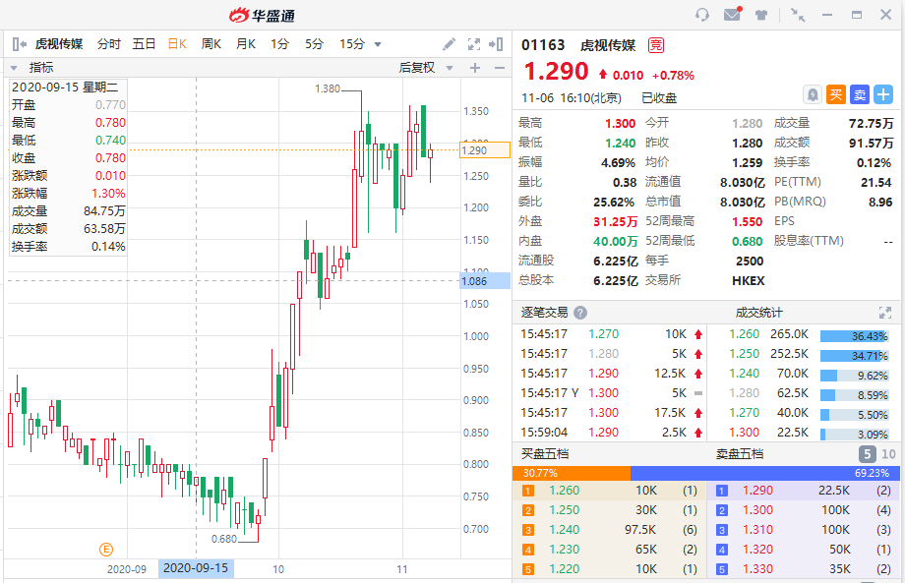
Task: Open customer service headset icon
Action: point(701,15)
